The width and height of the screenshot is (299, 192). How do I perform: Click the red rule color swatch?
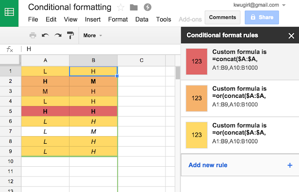197,60
